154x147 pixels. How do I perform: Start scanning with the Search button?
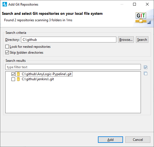pos(142,40)
